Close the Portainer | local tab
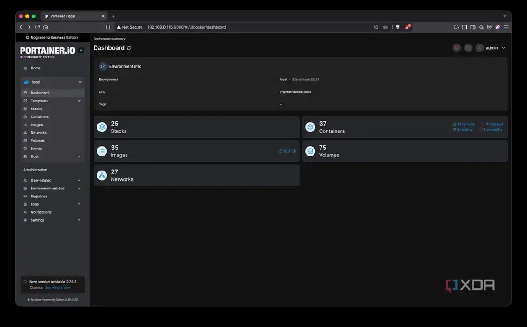The height and width of the screenshot is (327, 527). (x=104, y=16)
